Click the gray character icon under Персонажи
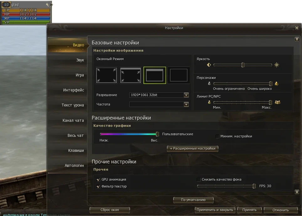 pos(209,84)
